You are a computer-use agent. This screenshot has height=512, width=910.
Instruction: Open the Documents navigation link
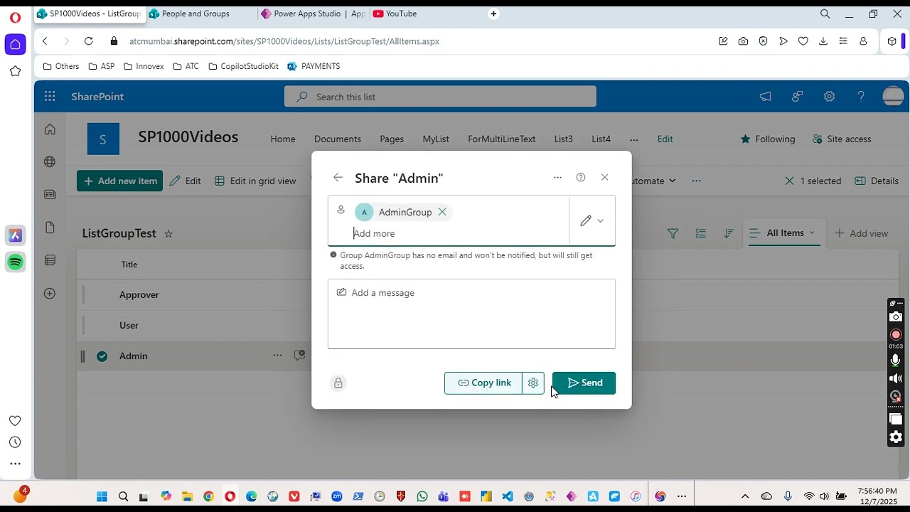338,139
